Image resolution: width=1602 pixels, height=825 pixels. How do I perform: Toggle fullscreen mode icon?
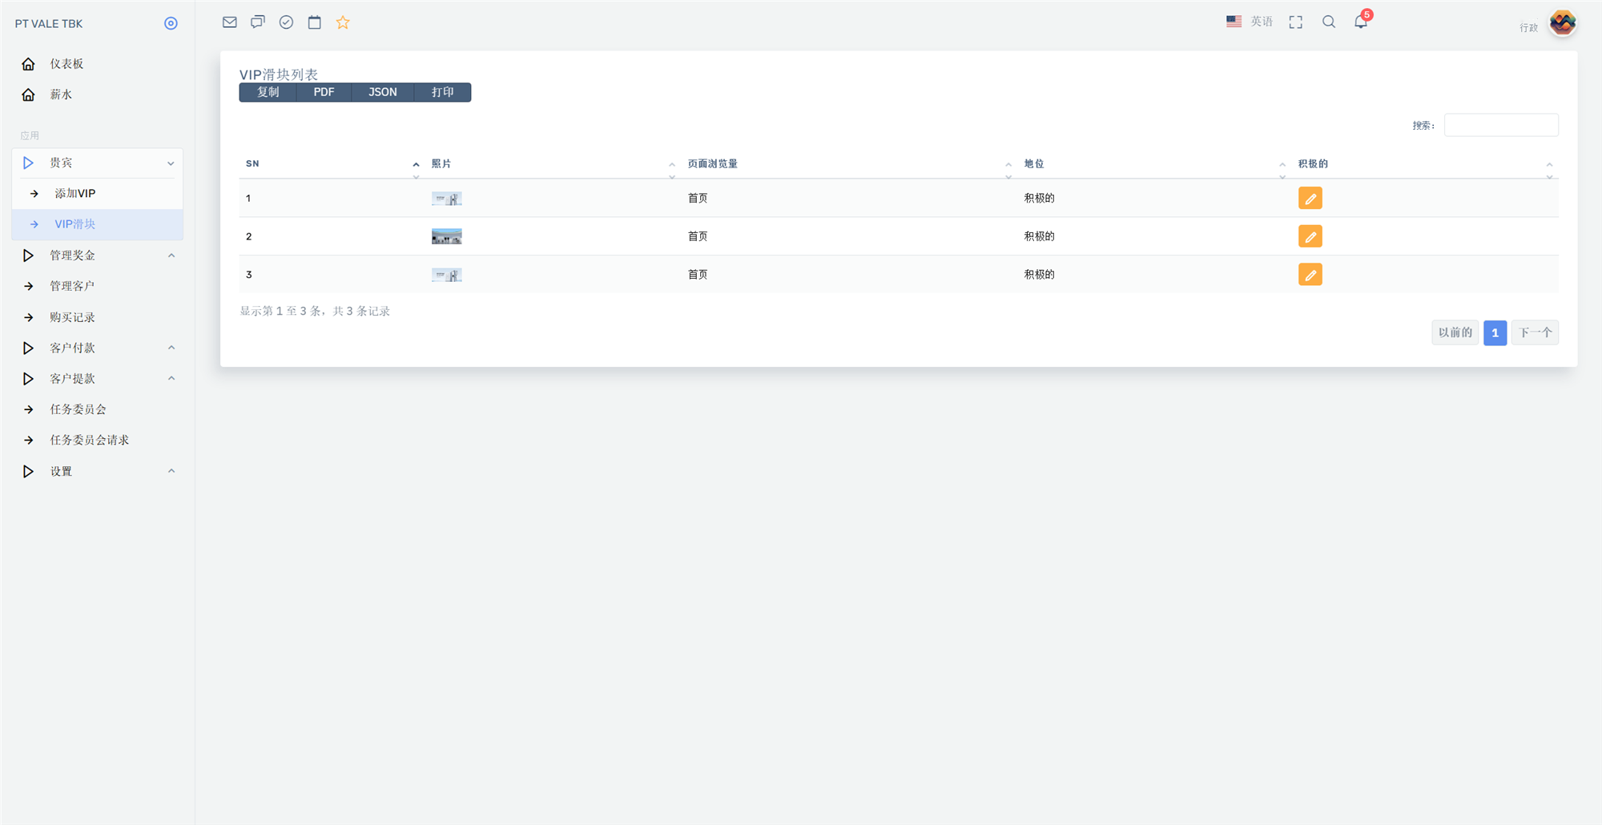(1296, 22)
